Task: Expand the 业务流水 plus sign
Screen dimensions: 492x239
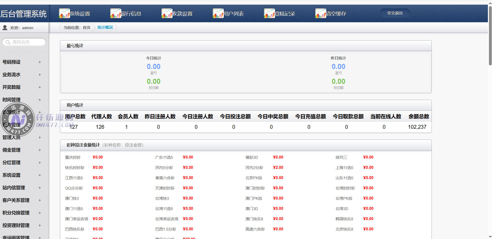Action: pyautogui.click(x=39, y=75)
